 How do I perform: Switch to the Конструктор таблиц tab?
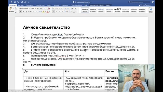click(97, 5)
